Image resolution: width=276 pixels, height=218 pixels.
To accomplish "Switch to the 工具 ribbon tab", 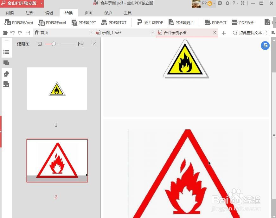I will coord(128,13).
